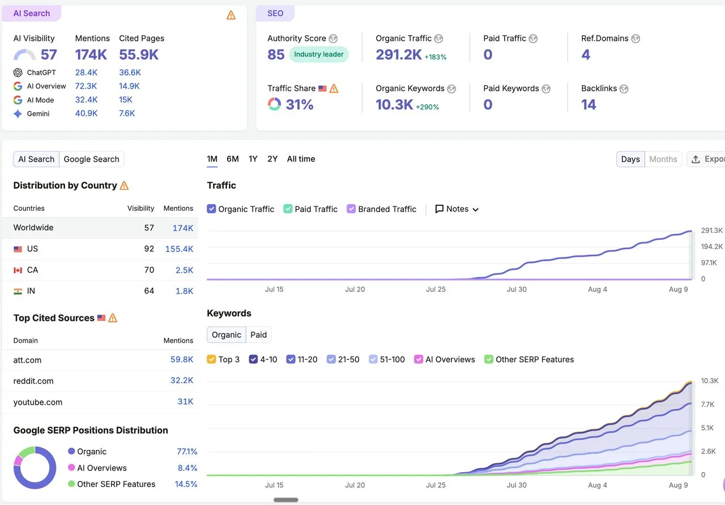Open the 59.8K mentions for att.com
The width and height of the screenshot is (725, 505).
click(182, 360)
